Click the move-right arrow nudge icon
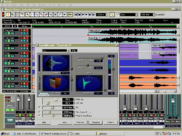 point(86,15)
